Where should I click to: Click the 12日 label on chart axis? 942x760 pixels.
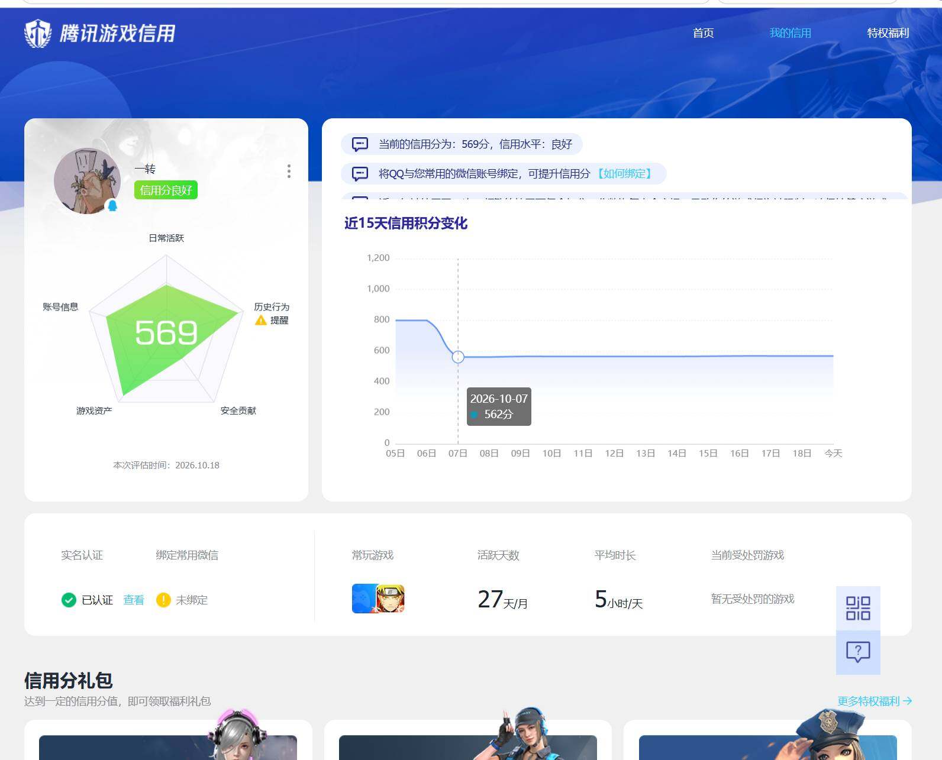614,453
